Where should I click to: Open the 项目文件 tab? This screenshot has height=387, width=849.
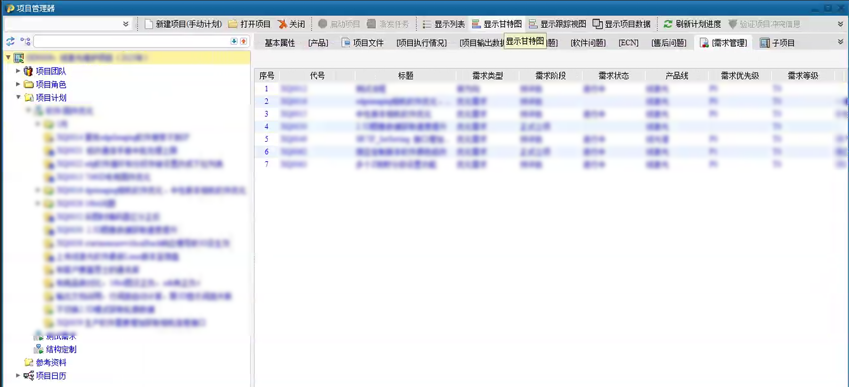(362, 43)
